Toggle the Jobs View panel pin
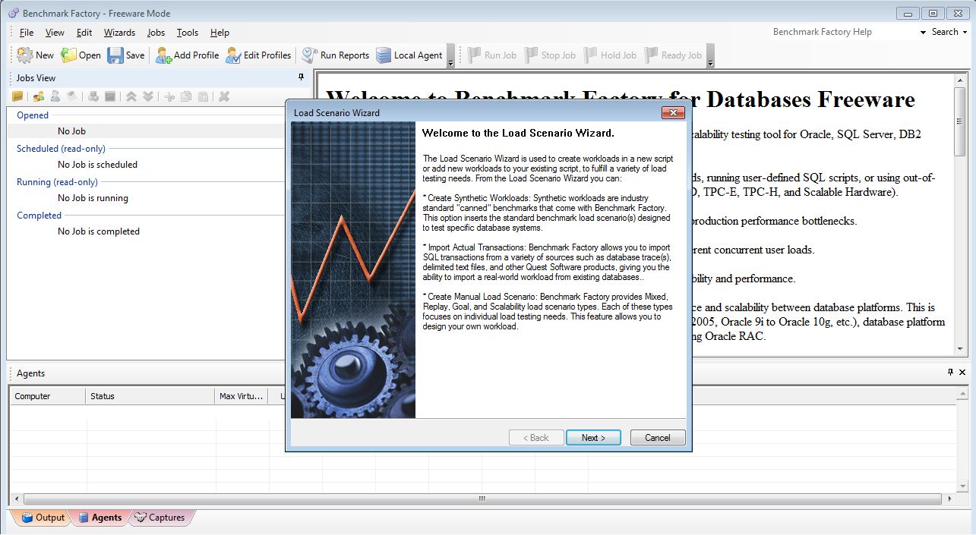The height and width of the screenshot is (535, 976). coord(301,77)
